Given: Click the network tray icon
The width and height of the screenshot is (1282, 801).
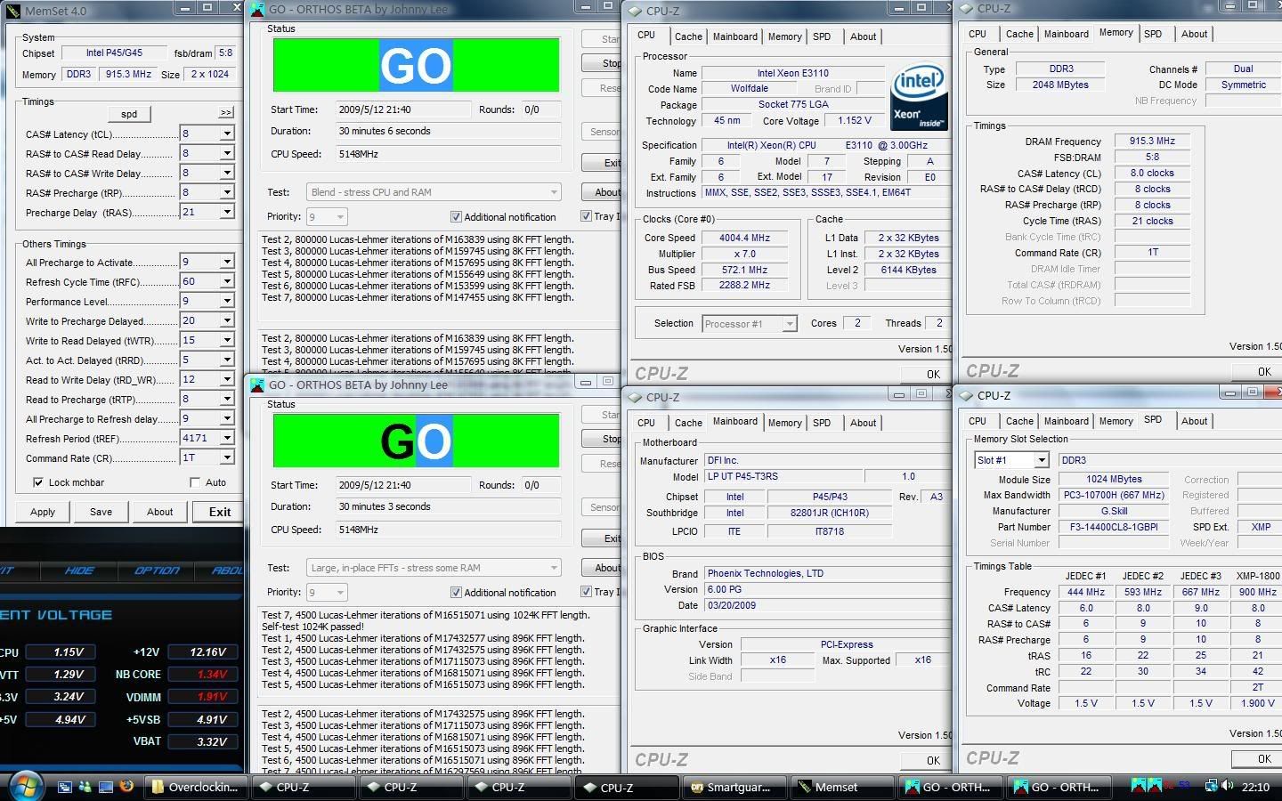Looking at the screenshot, I should coord(1211,786).
